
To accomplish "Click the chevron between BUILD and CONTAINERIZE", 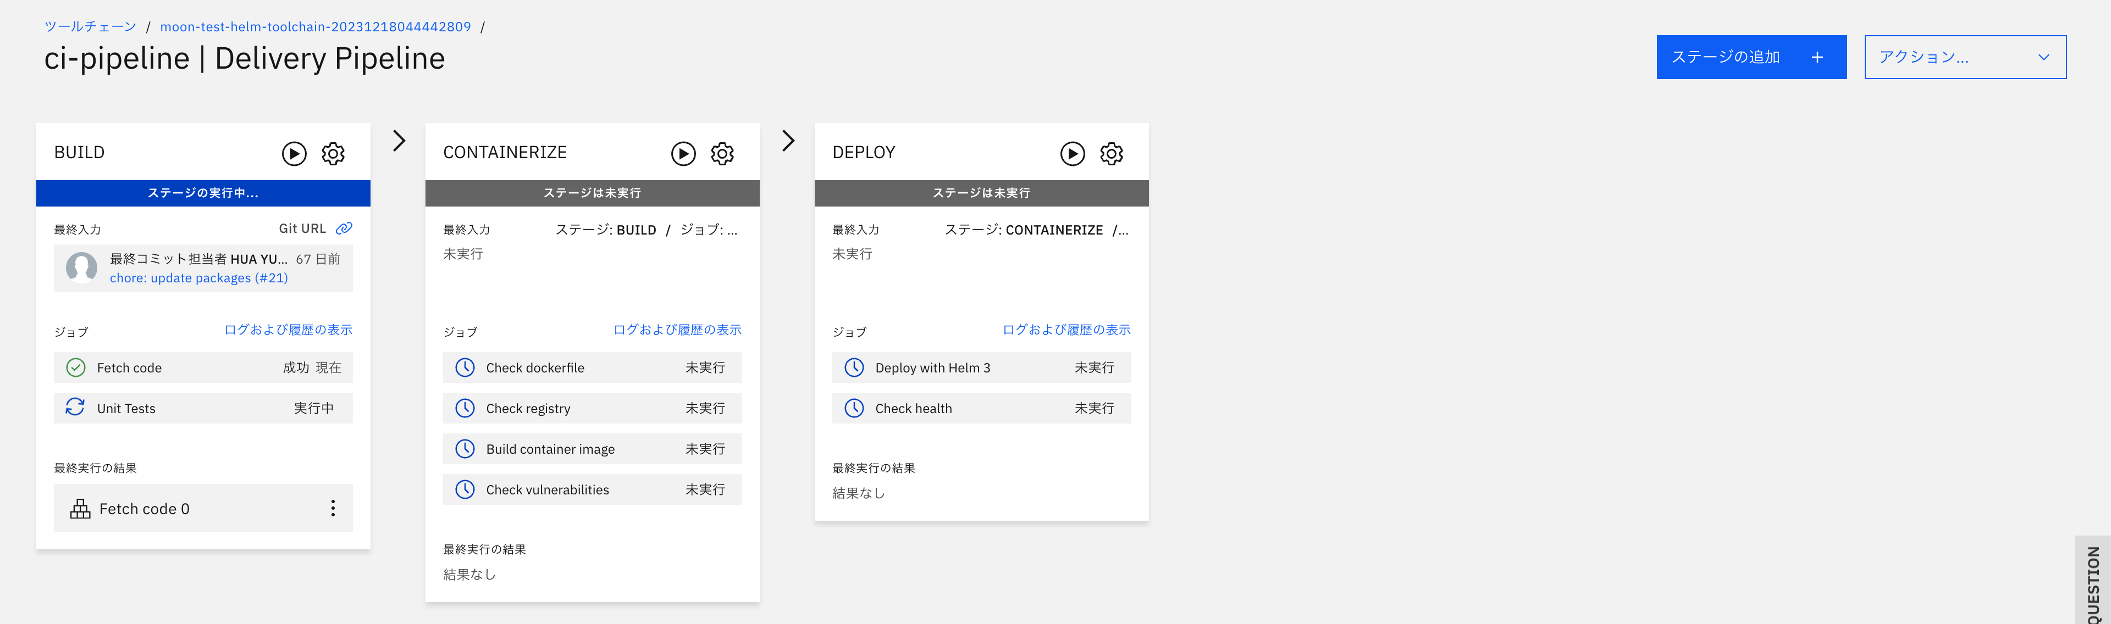I will (x=398, y=140).
